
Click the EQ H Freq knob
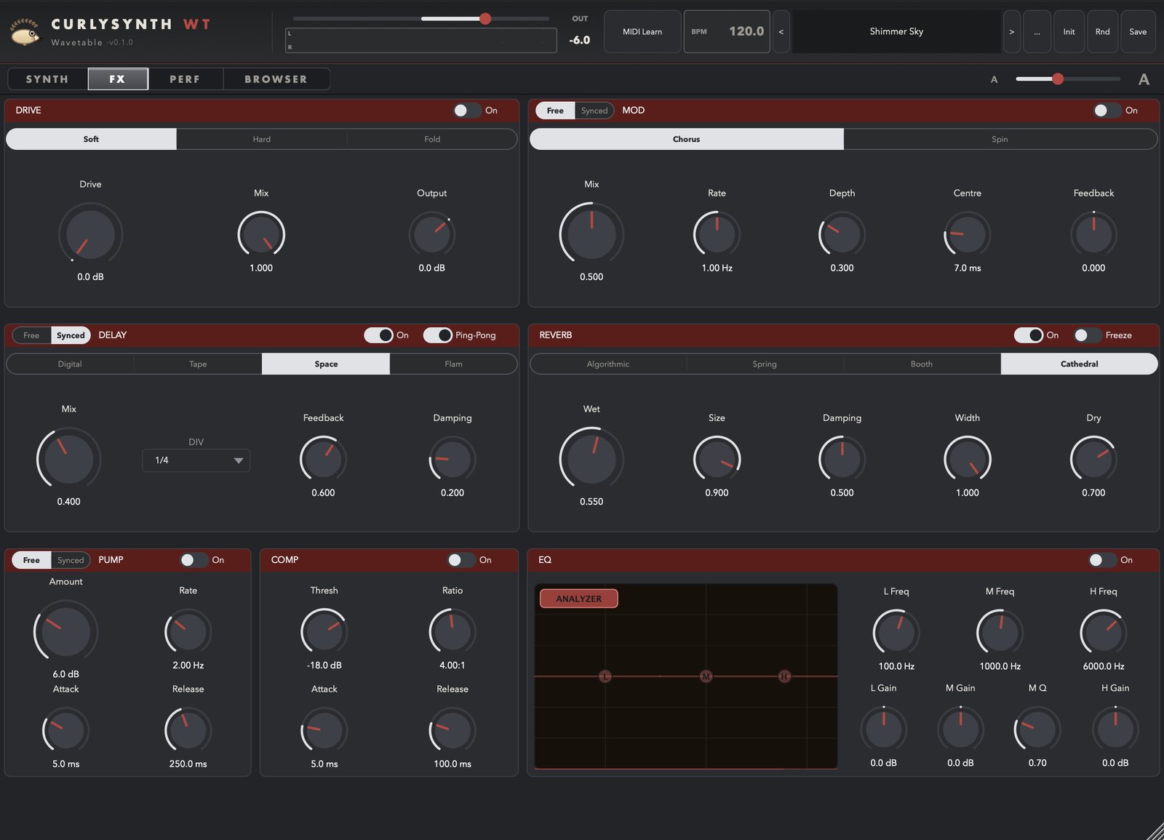point(1104,632)
